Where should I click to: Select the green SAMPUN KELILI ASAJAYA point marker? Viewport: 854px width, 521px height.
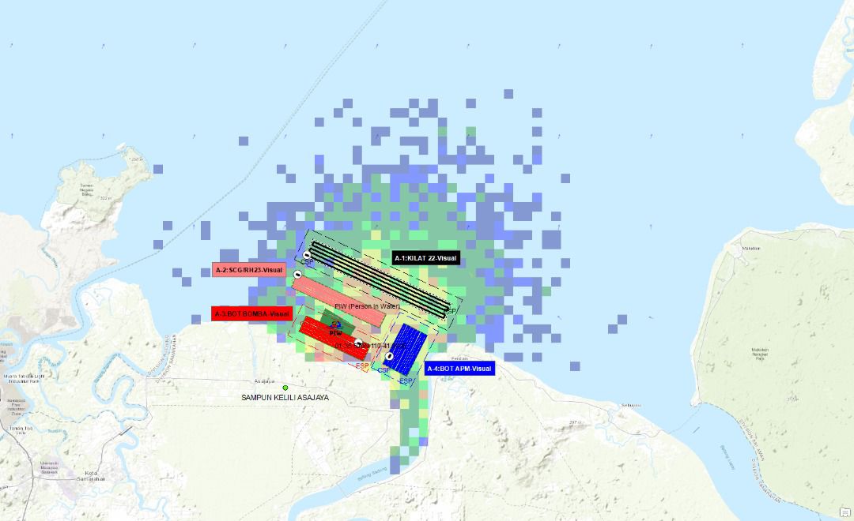[285, 388]
